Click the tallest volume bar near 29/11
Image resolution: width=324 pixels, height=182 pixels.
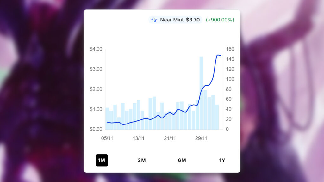pyautogui.click(x=201, y=92)
